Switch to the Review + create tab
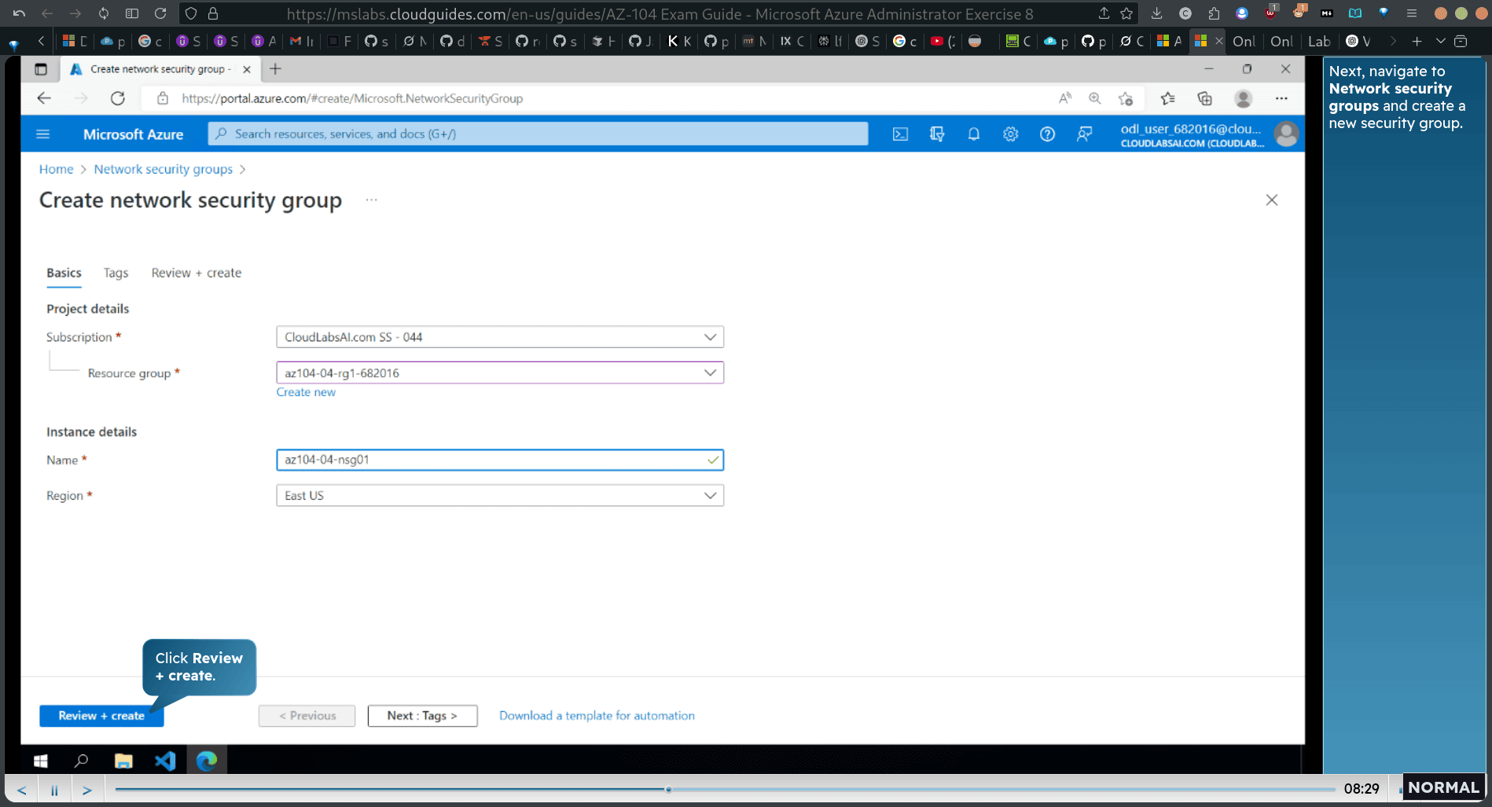Viewport: 1492px width, 807px height. [197, 273]
